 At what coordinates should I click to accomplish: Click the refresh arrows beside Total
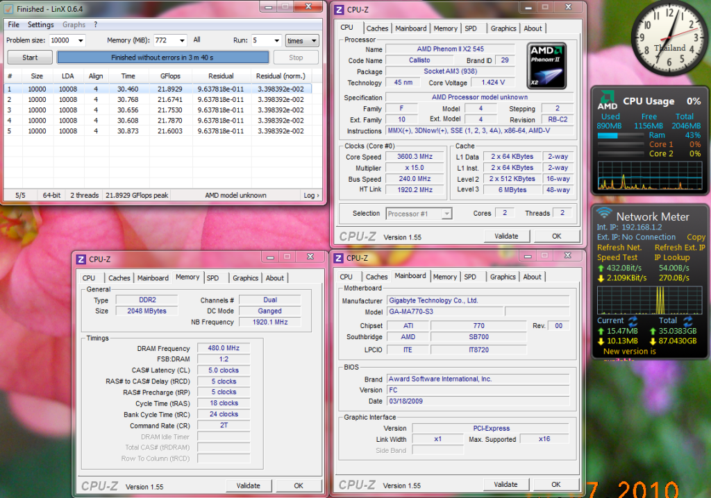coord(688,321)
